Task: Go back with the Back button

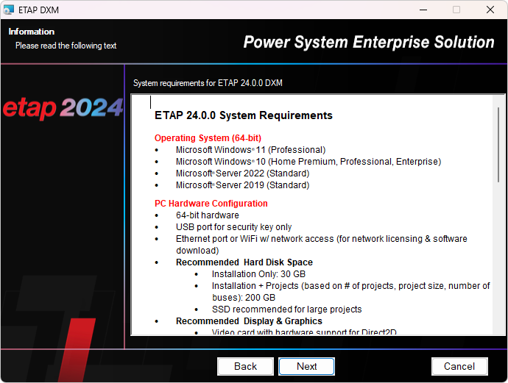Action: [245, 366]
